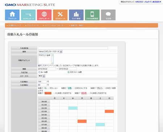
Task: Click the 入札設定名 text field
Action: 73,48
